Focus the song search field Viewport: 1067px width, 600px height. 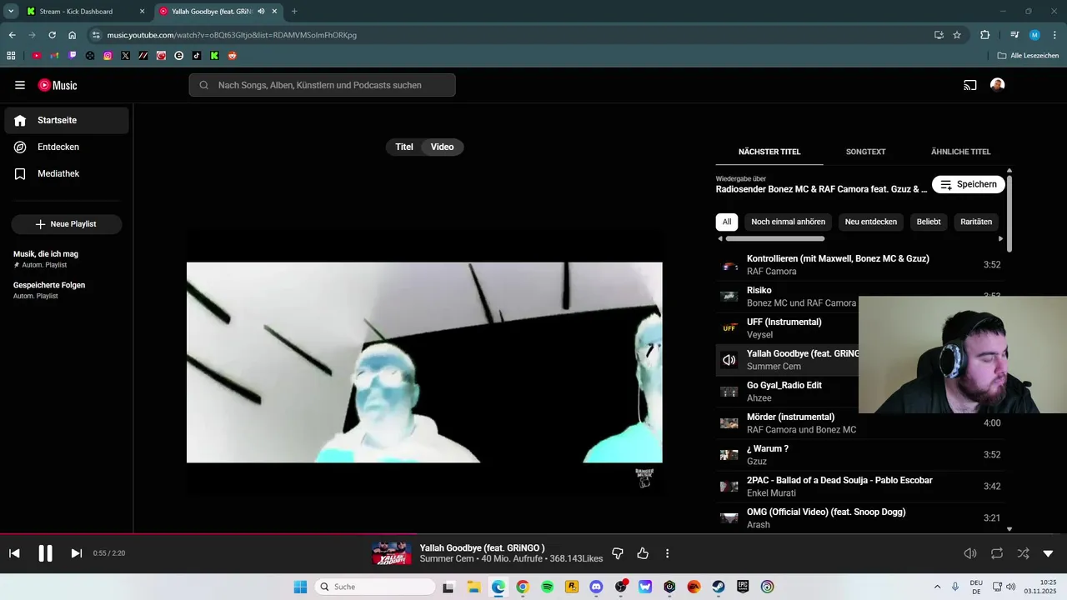coord(322,85)
